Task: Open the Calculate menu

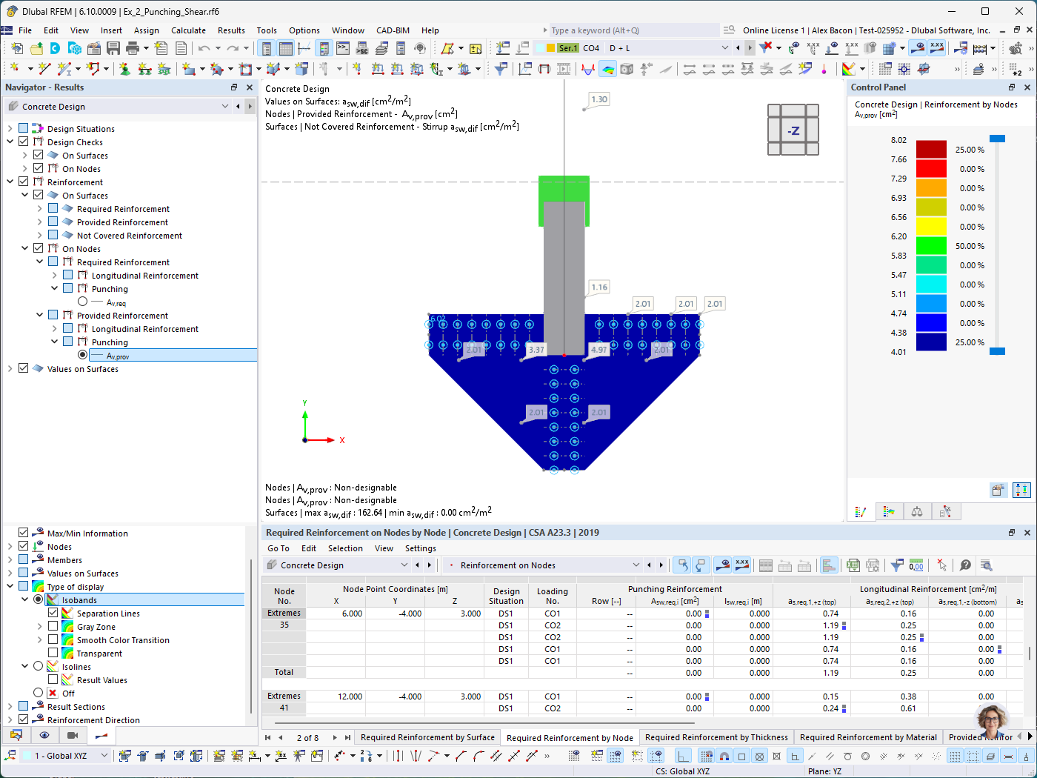Action: pyautogui.click(x=188, y=30)
